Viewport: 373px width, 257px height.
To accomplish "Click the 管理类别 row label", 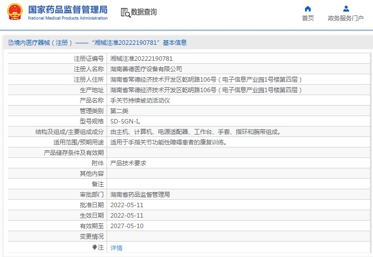I will pos(92,111).
